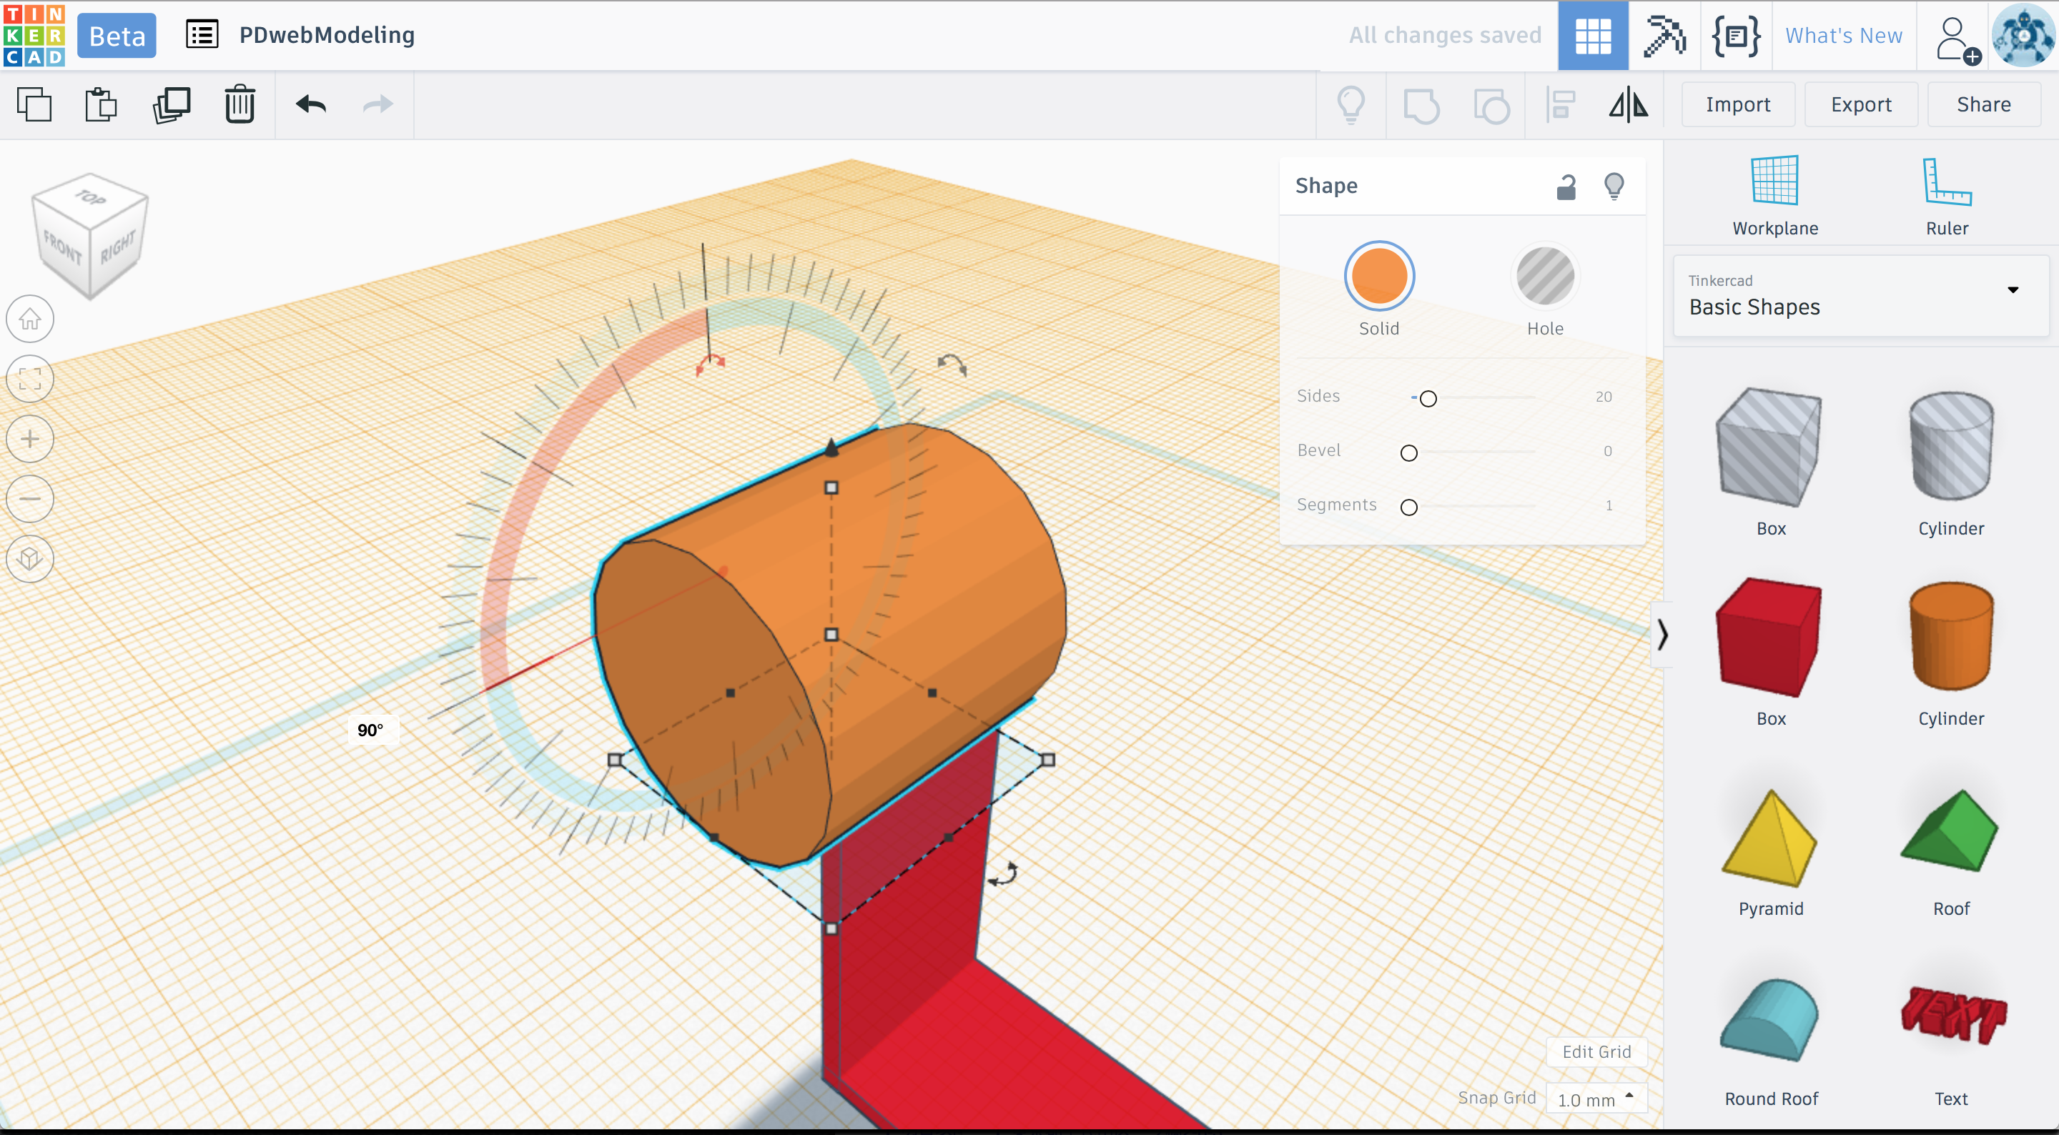Toggle shape visibility lightbulb in panel
The image size is (2059, 1135).
1614,187
